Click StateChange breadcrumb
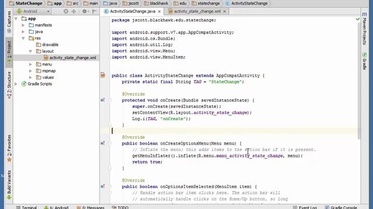Viewport: 373px width, 209px height. click(26, 3)
